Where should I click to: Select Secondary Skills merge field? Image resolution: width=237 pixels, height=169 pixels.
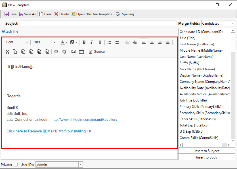tap(205, 113)
